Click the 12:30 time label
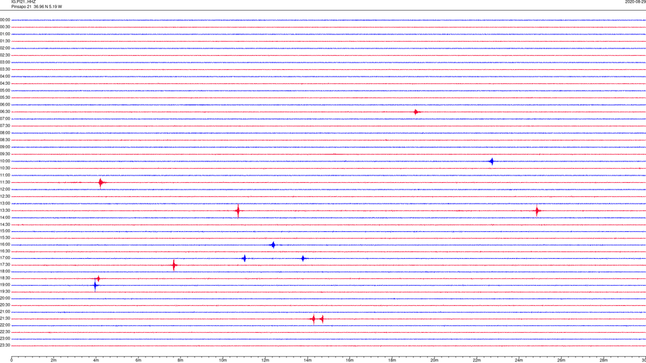 point(5,196)
